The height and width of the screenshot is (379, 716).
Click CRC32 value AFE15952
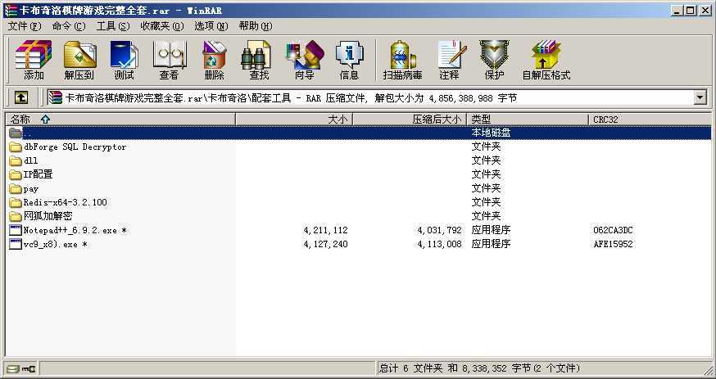(x=613, y=244)
